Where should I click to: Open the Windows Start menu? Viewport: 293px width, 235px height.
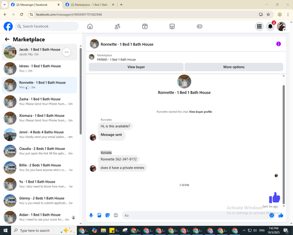[5, 230]
